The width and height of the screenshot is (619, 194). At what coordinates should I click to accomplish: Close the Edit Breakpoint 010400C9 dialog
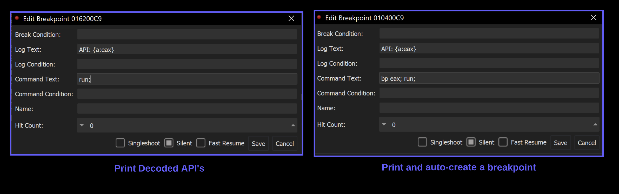tap(594, 17)
